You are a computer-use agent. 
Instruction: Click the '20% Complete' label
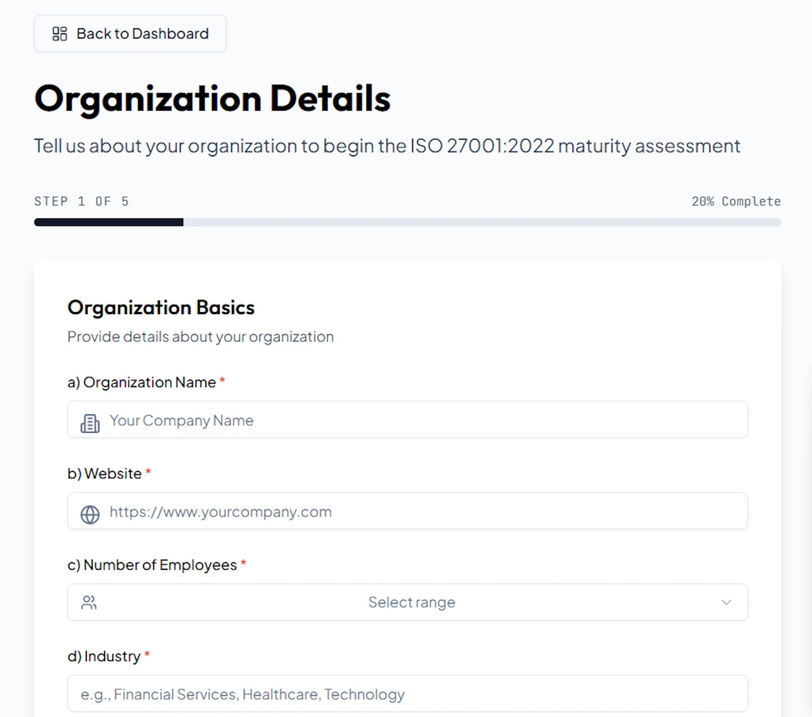(x=736, y=201)
